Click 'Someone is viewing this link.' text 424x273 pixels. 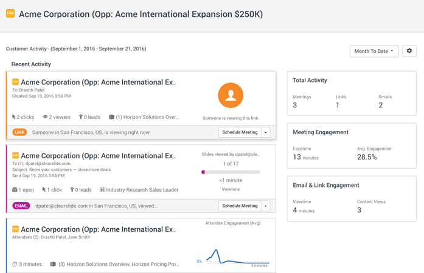[231, 118]
